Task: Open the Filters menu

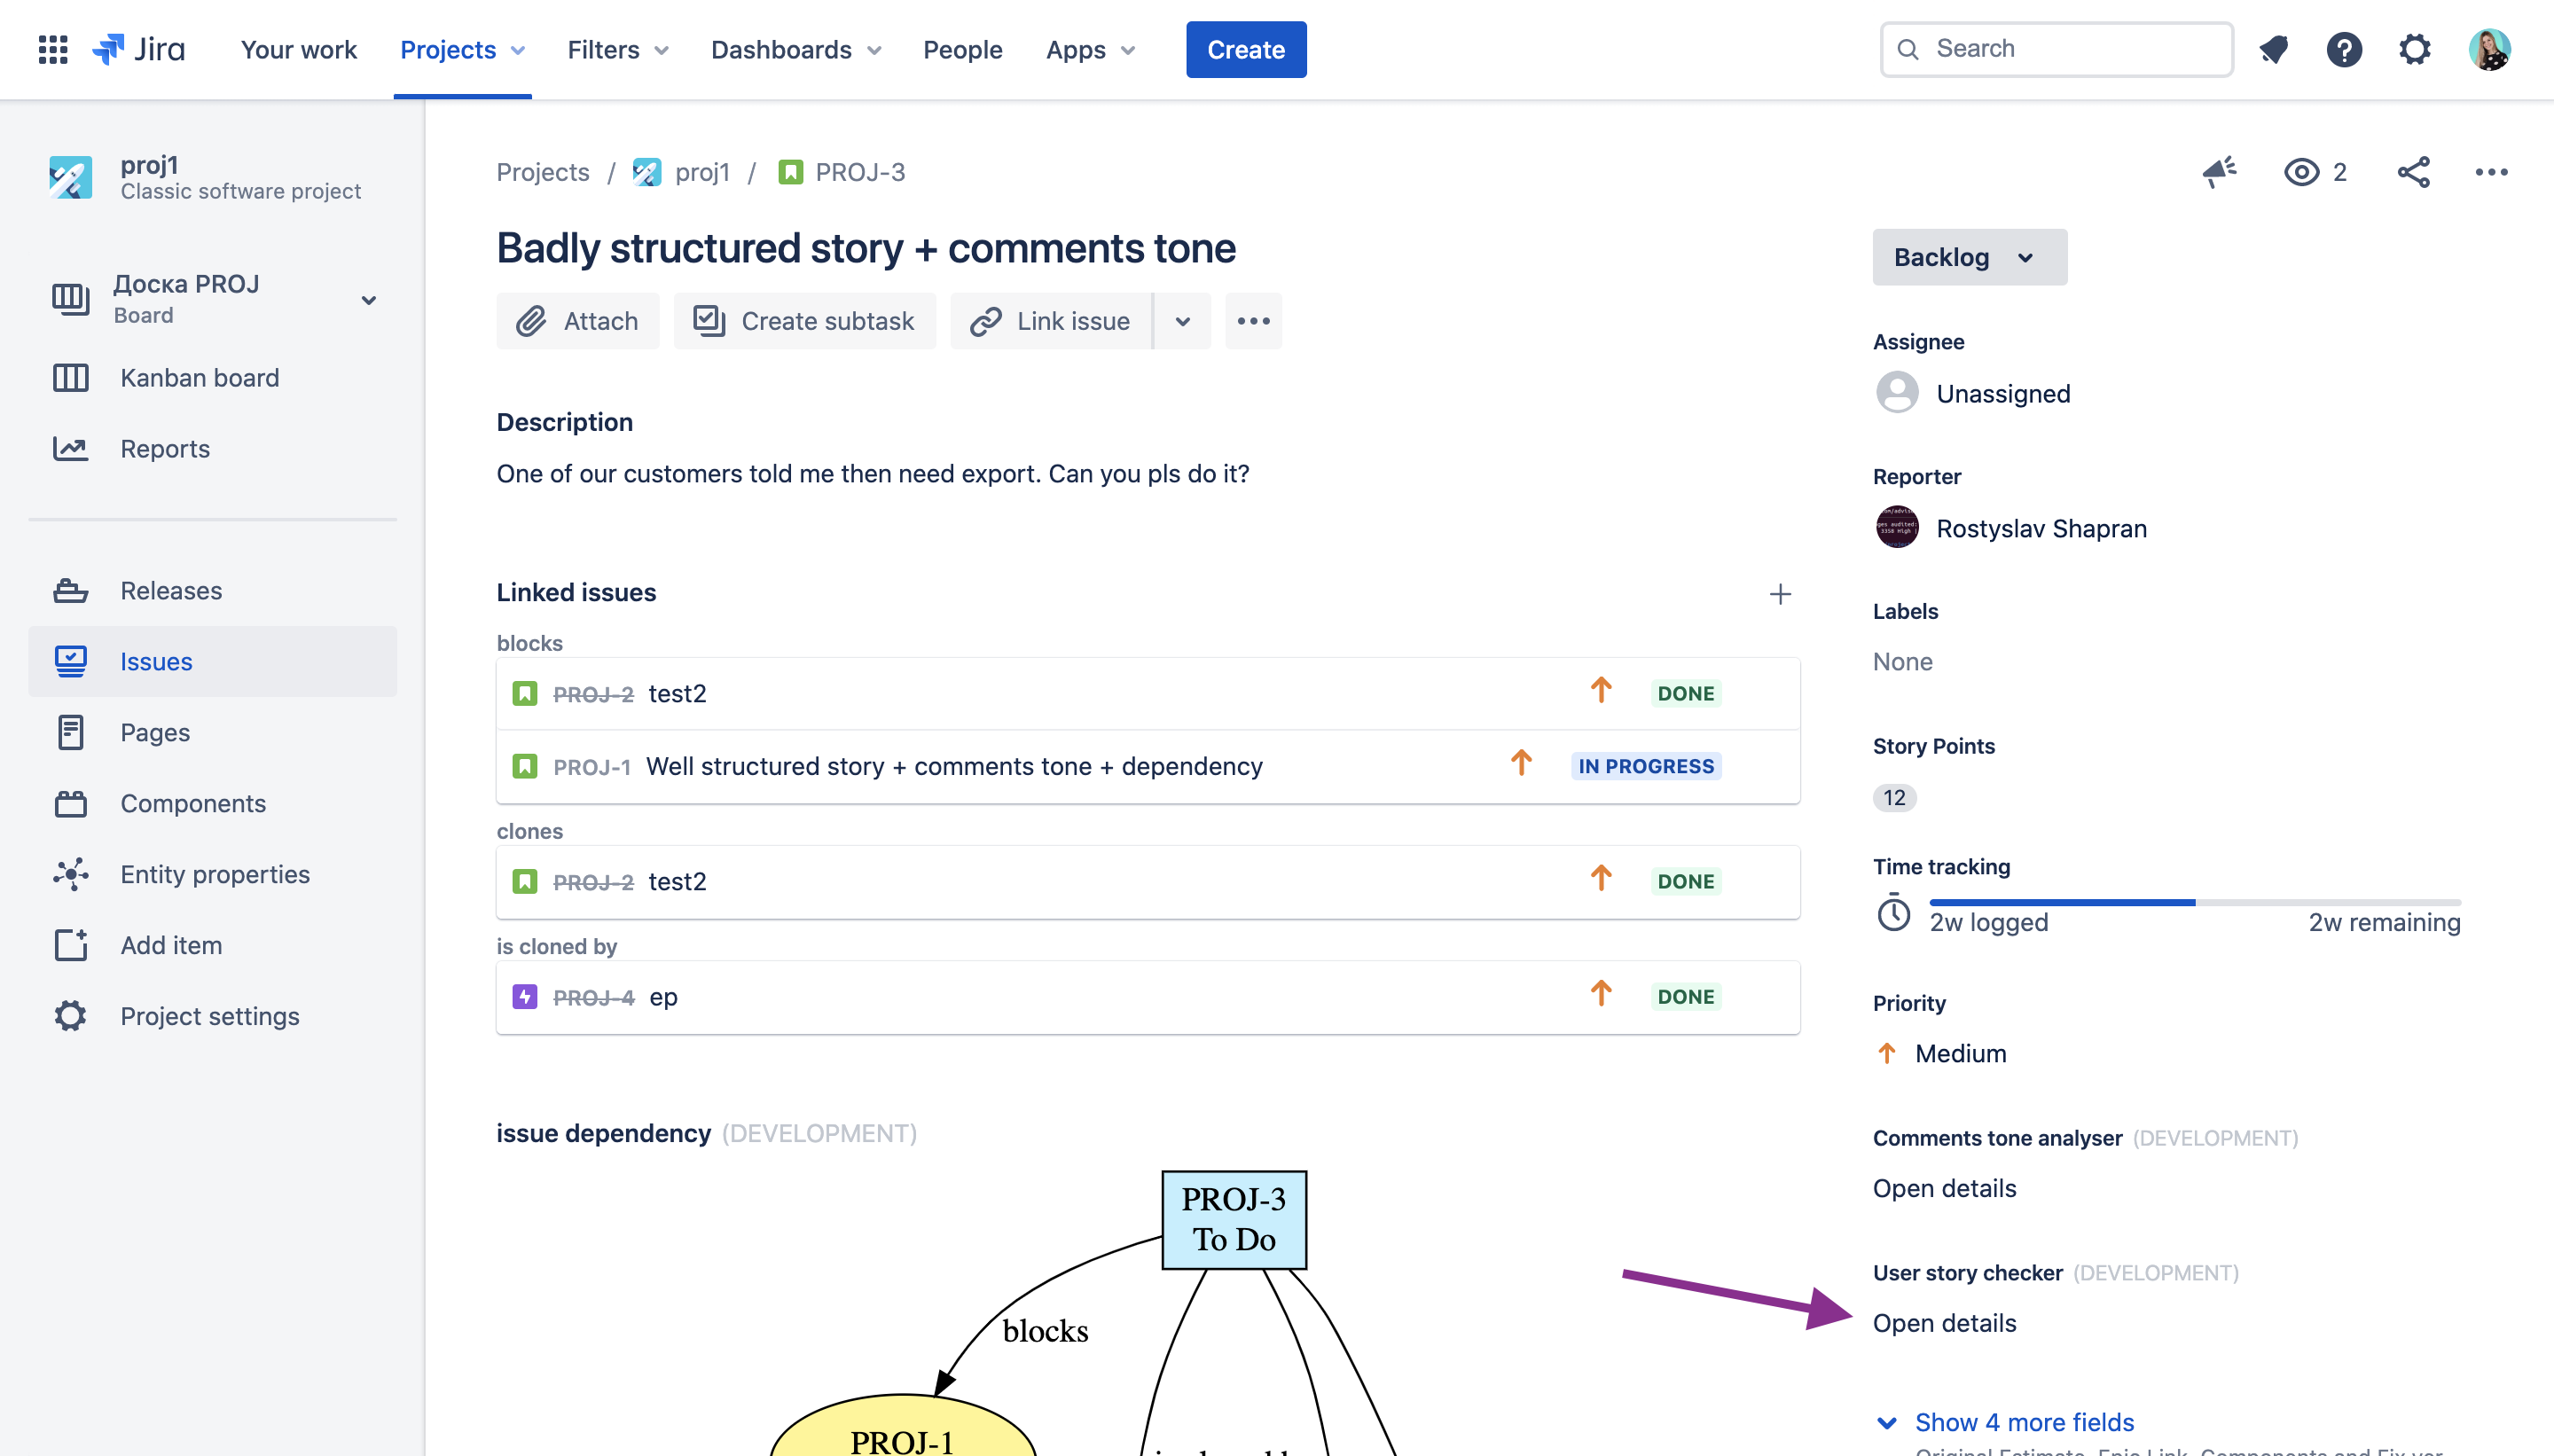Action: tap(617, 49)
